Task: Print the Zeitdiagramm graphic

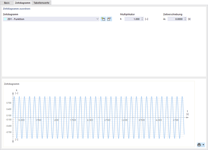Action: [199, 145]
